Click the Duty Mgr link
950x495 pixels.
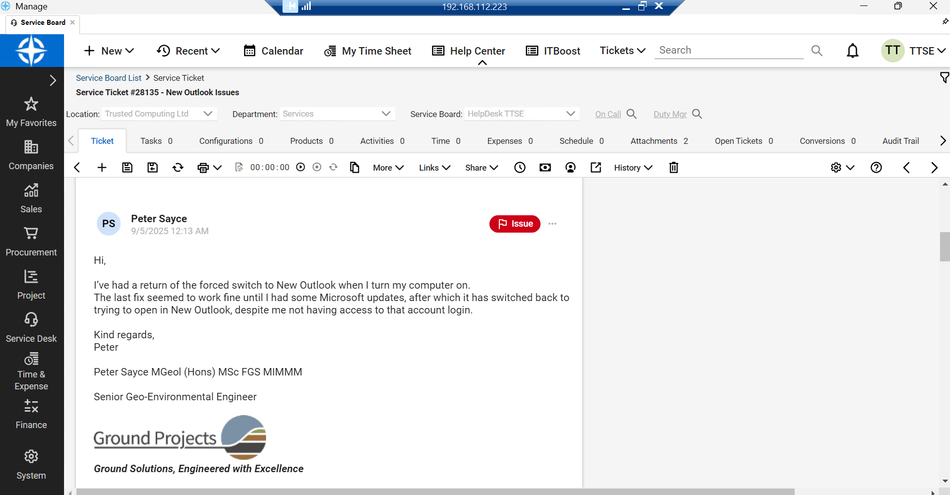pyautogui.click(x=670, y=114)
